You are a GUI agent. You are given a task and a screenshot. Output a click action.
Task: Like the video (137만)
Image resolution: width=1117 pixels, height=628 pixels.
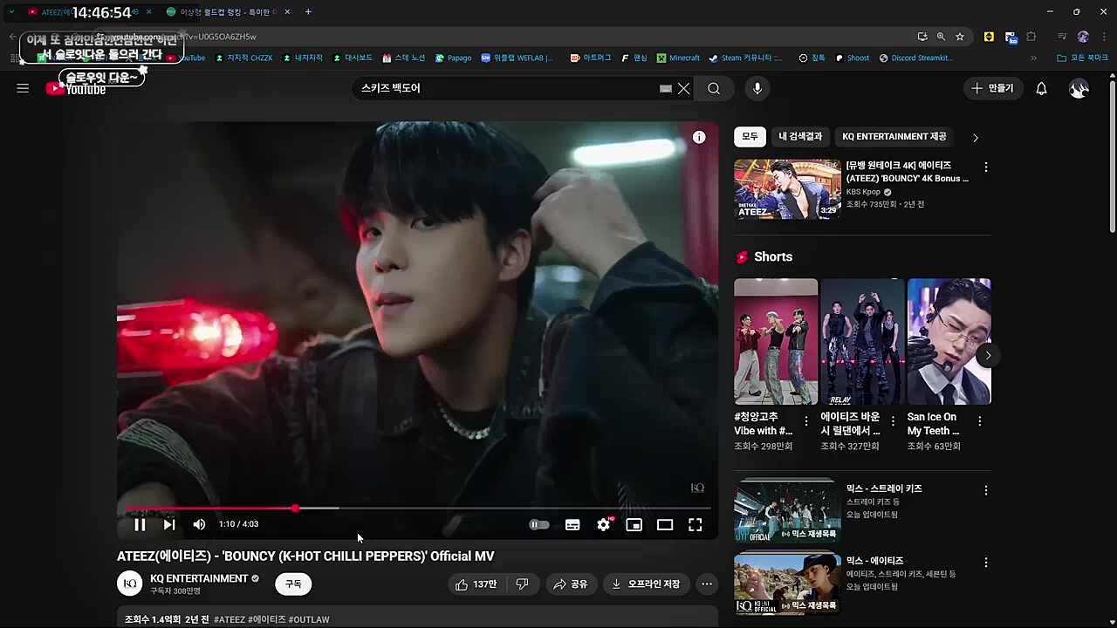pyautogui.click(x=476, y=584)
